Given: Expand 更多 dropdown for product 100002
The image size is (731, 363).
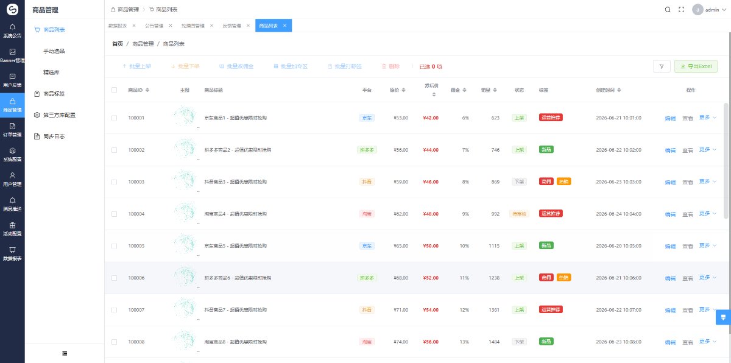Looking at the screenshot, I should (x=708, y=149).
